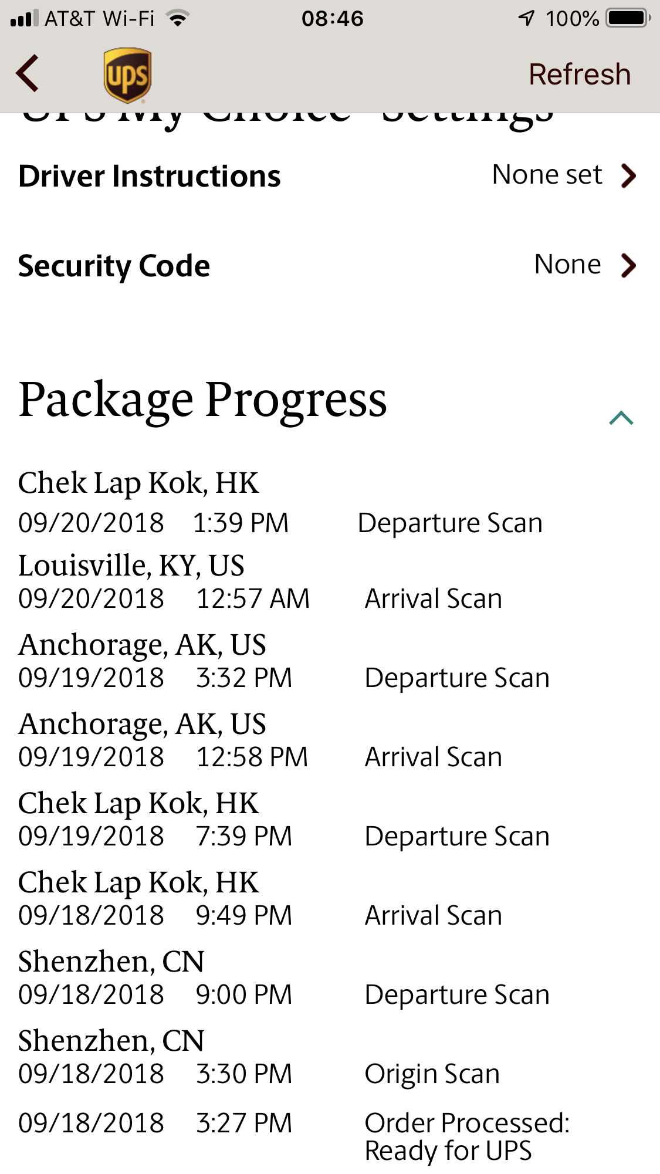The height and width of the screenshot is (1174, 660).
Task: Tap the 08:46 status bar clock
Action: (x=332, y=19)
